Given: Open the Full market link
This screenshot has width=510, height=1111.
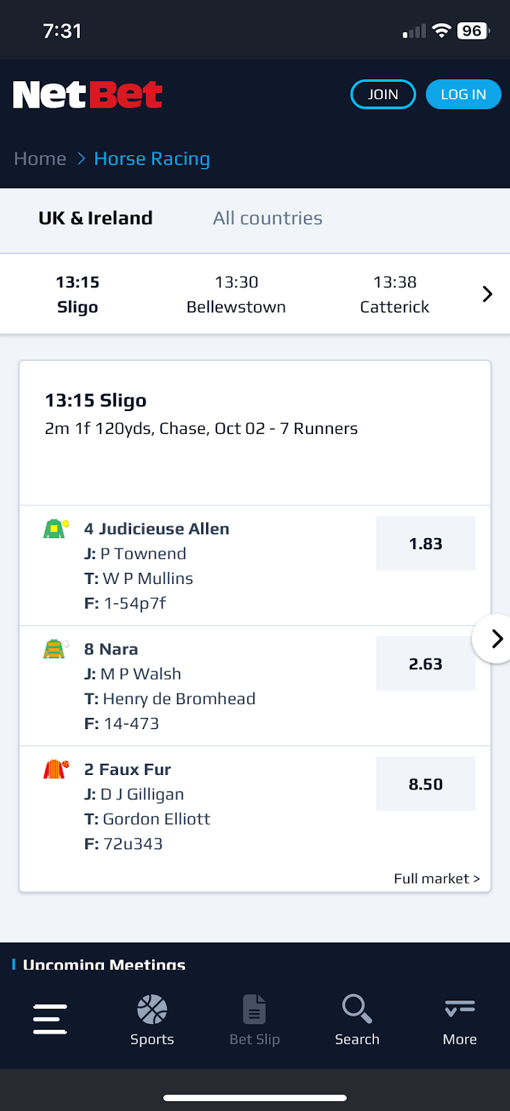Looking at the screenshot, I should pos(437,878).
